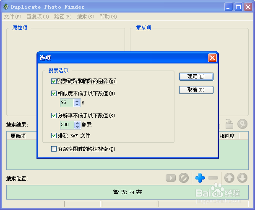
Task: Move search location up arrow icon
Action: (x=229, y=178)
